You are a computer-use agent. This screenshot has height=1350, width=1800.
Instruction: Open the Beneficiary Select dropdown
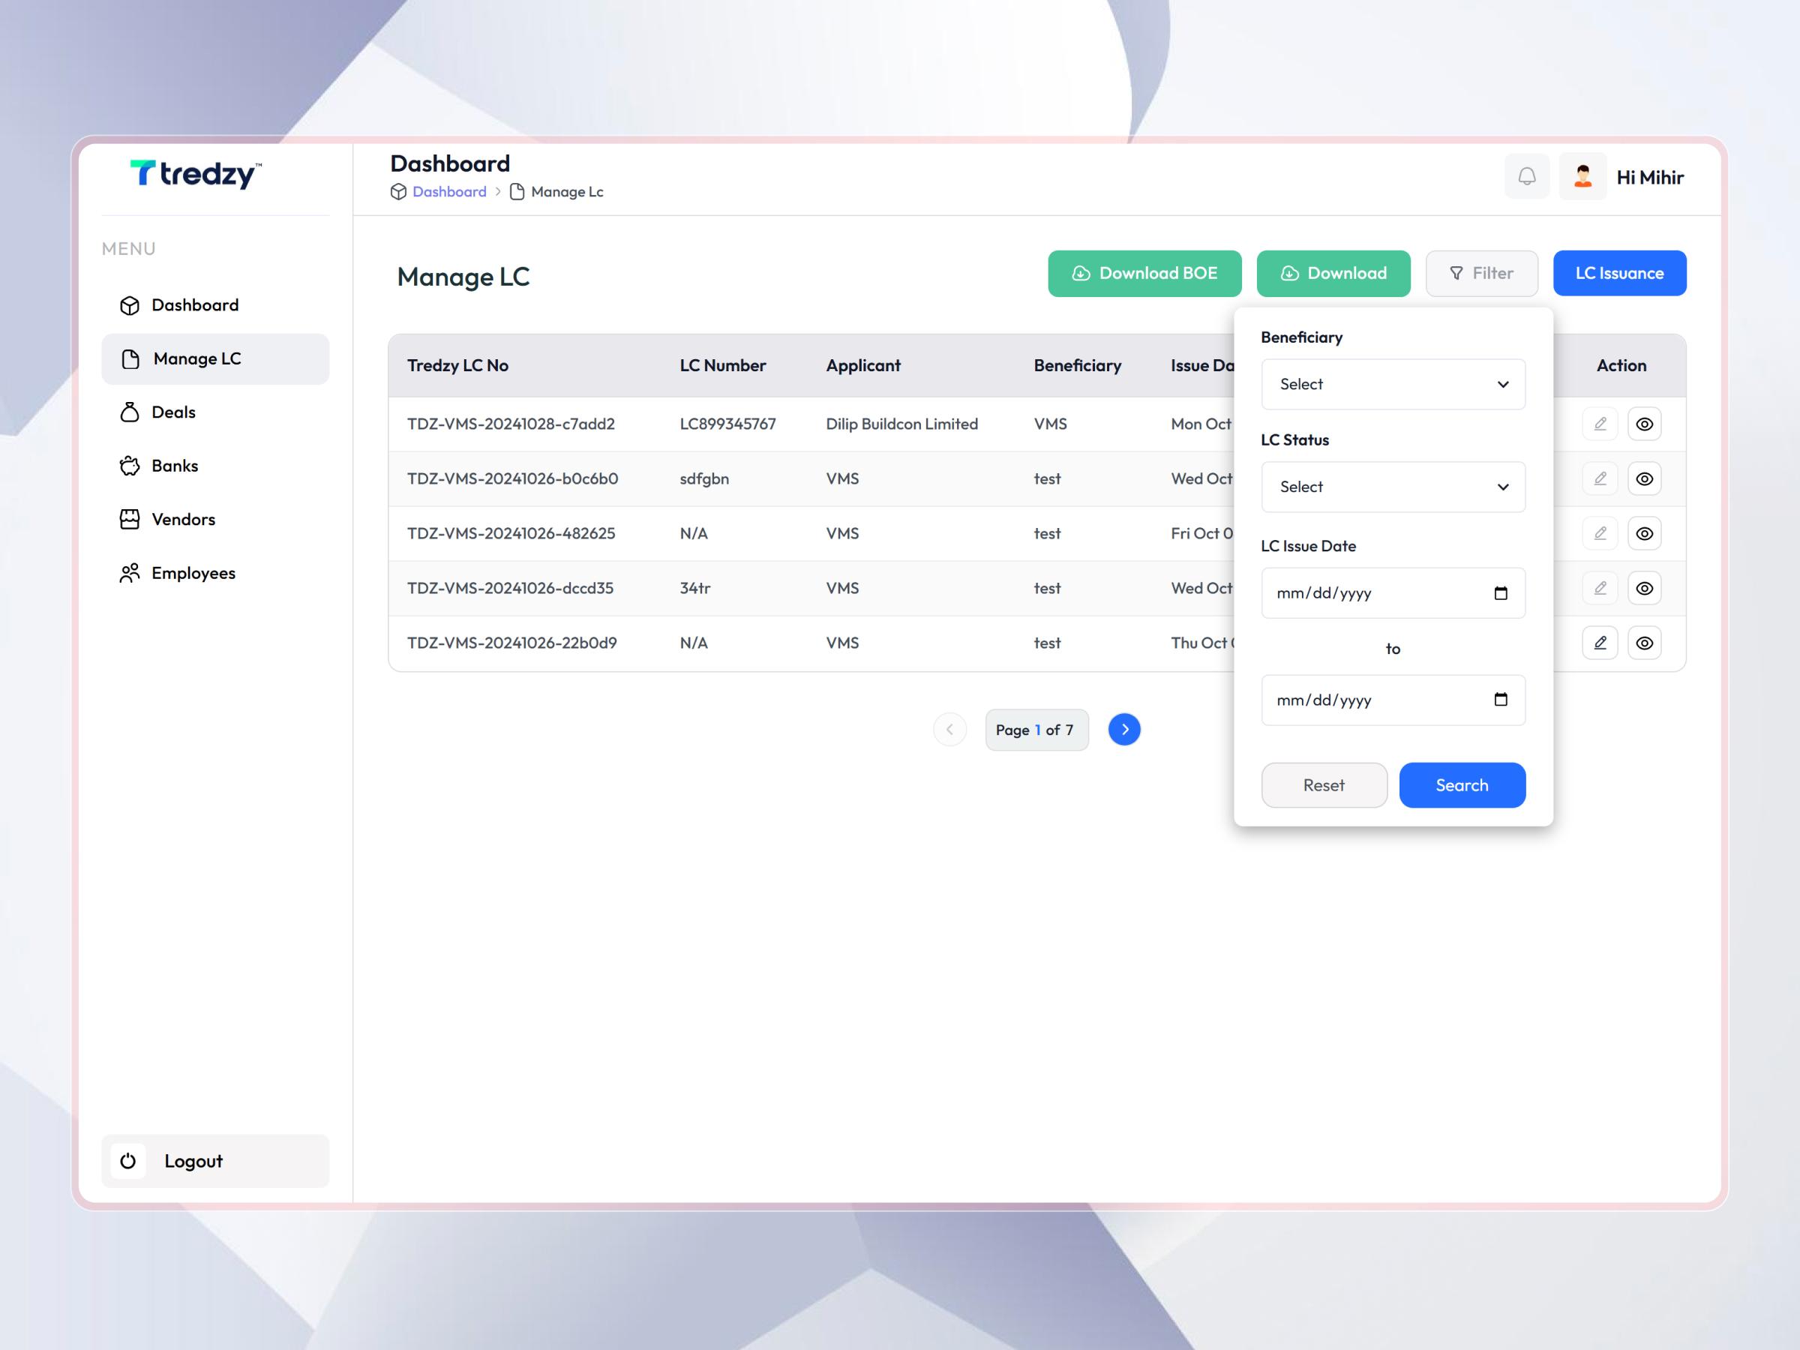pos(1393,384)
